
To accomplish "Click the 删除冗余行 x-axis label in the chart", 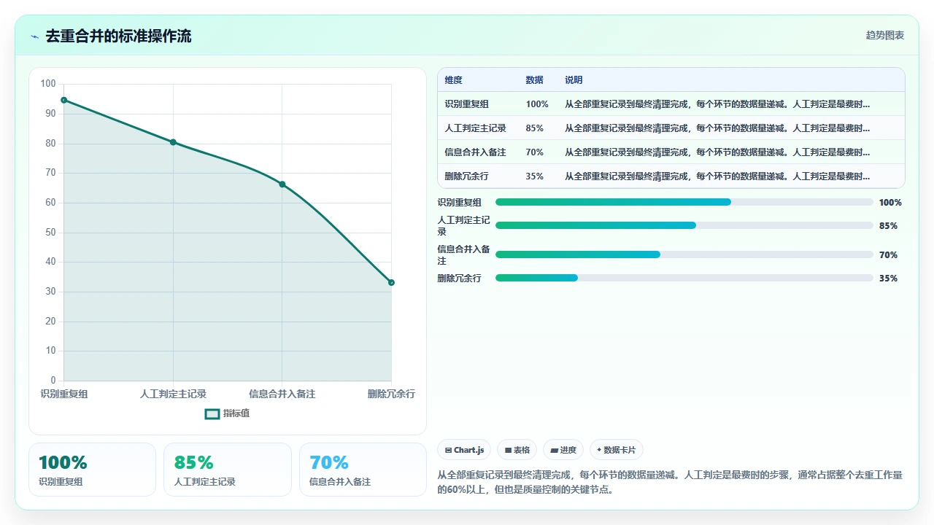I will (x=391, y=394).
